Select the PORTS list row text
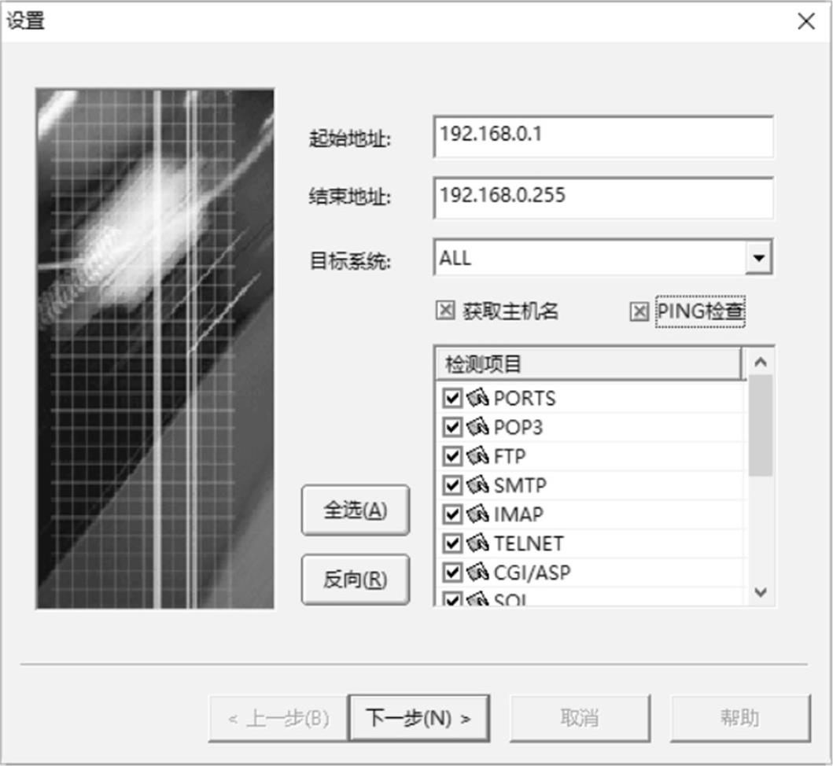Viewport: 833px width, 766px height. [525, 399]
